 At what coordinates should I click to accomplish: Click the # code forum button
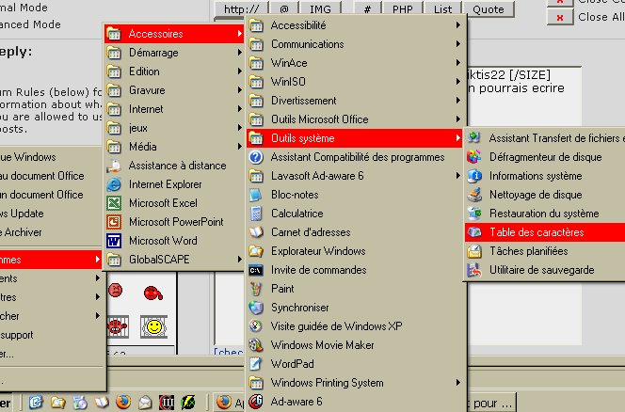367,8
